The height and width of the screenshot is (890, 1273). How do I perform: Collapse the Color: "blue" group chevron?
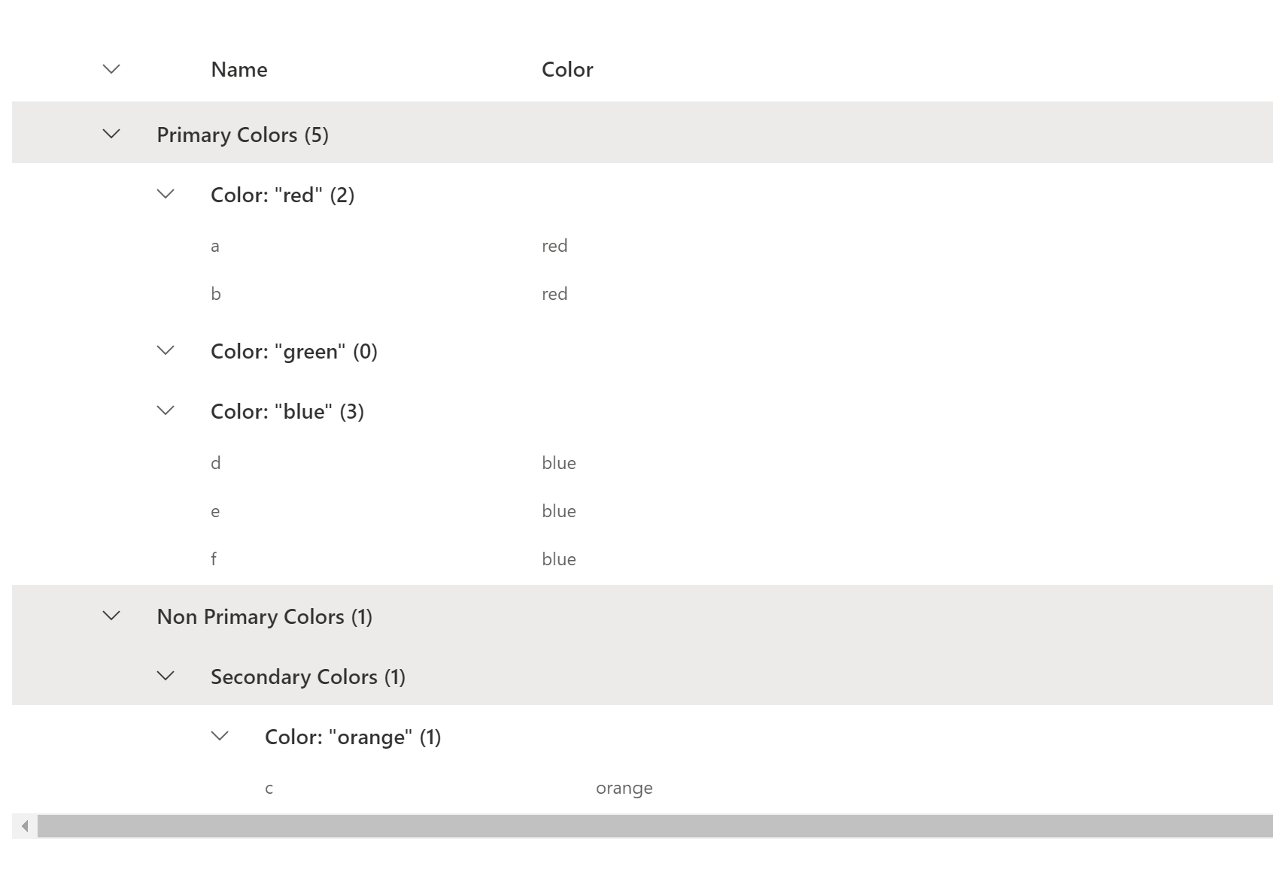pos(165,410)
